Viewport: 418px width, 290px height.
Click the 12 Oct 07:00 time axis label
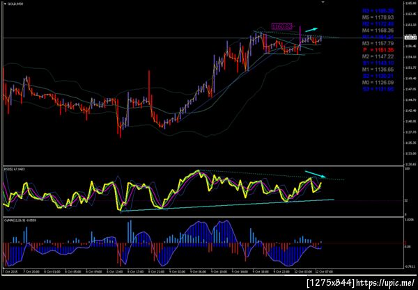click(x=323, y=272)
